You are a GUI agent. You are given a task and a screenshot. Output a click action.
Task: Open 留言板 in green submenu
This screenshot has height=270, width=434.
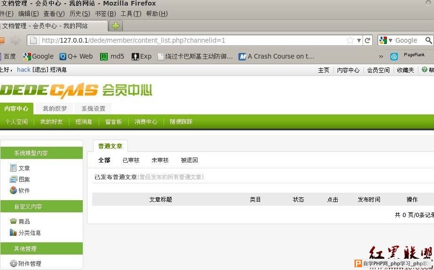113,121
